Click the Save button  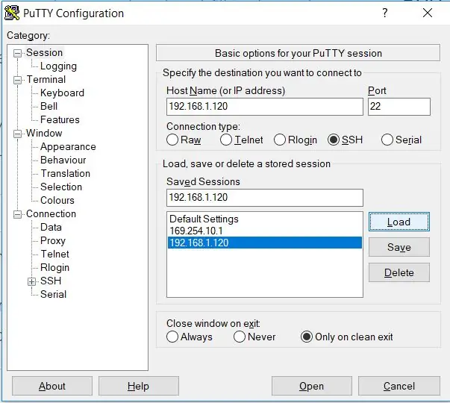[x=399, y=247]
